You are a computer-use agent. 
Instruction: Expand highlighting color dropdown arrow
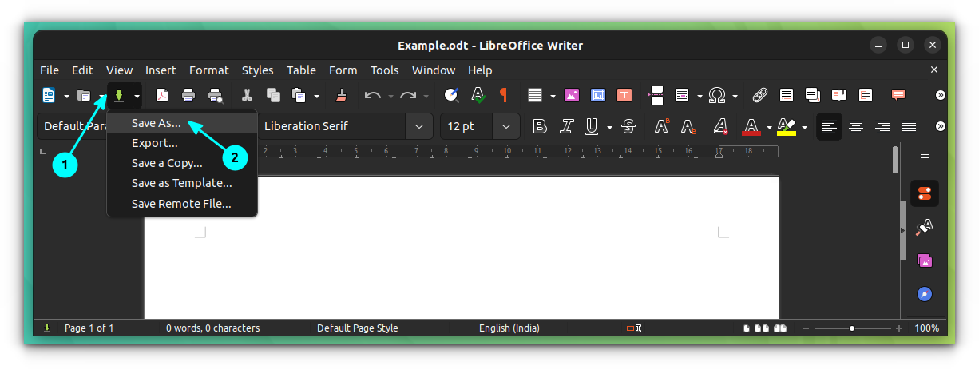pos(804,127)
